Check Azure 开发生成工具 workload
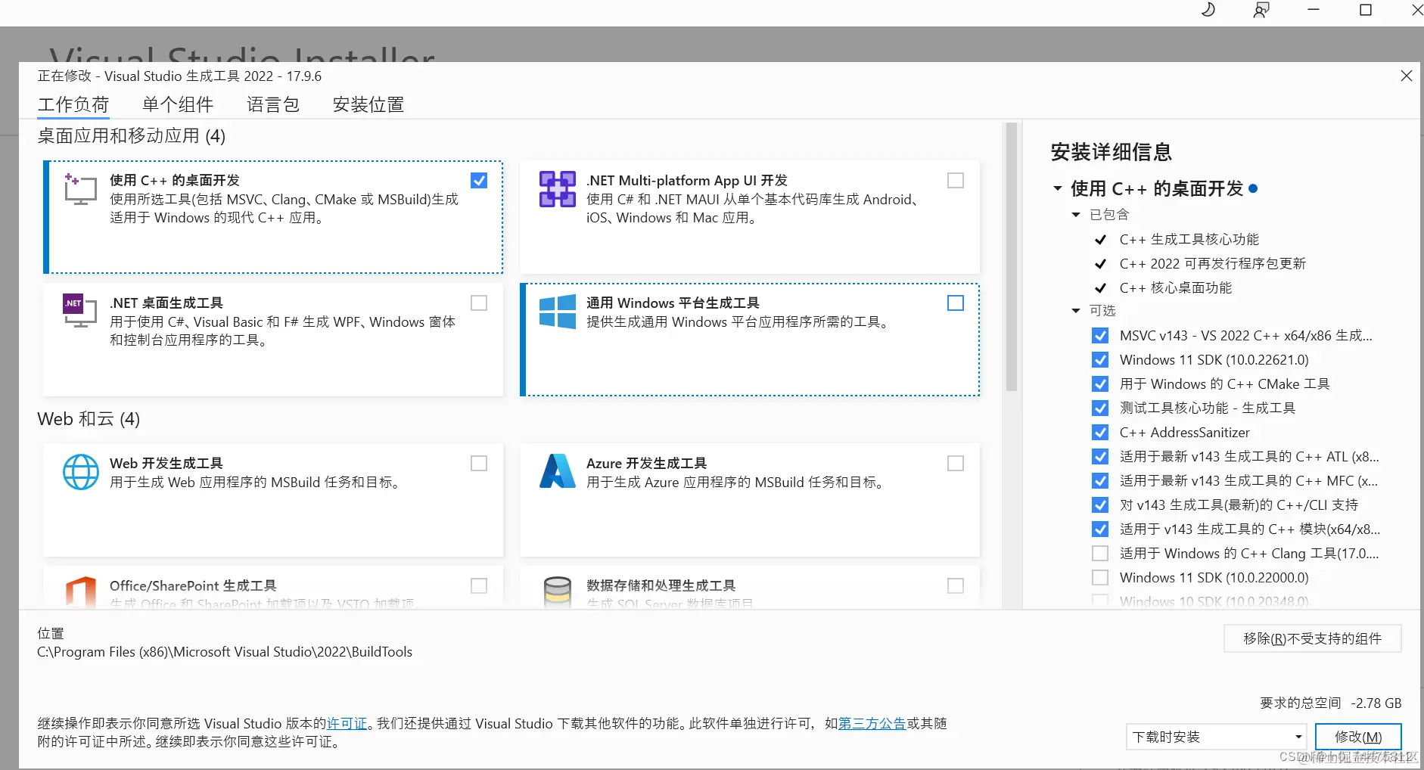1424x770 pixels. click(x=956, y=464)
